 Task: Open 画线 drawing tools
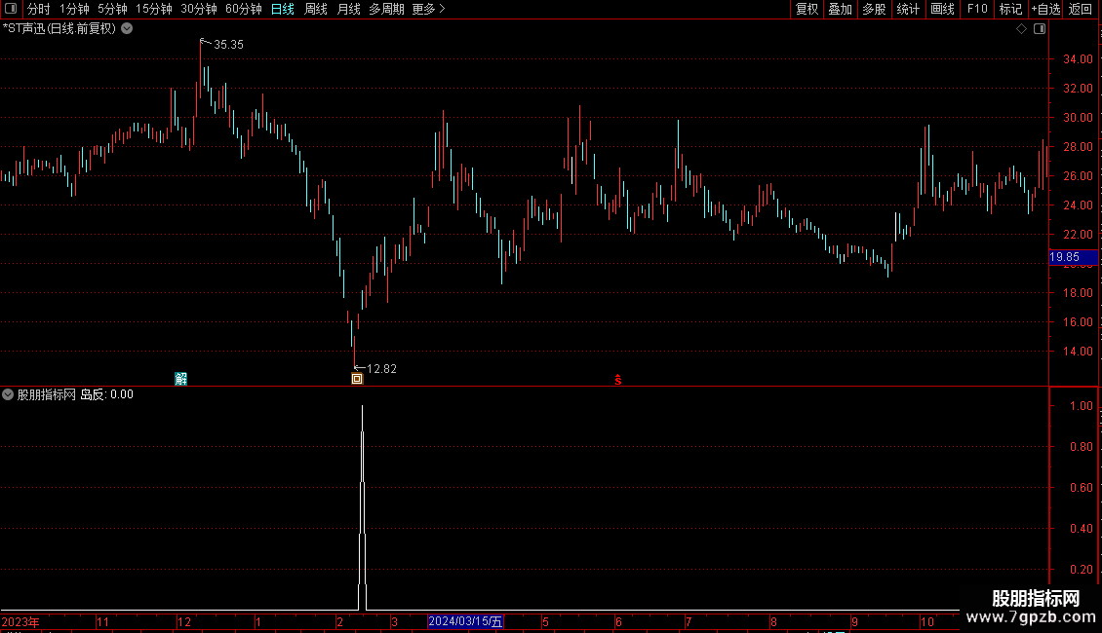(x=942, y=9)
